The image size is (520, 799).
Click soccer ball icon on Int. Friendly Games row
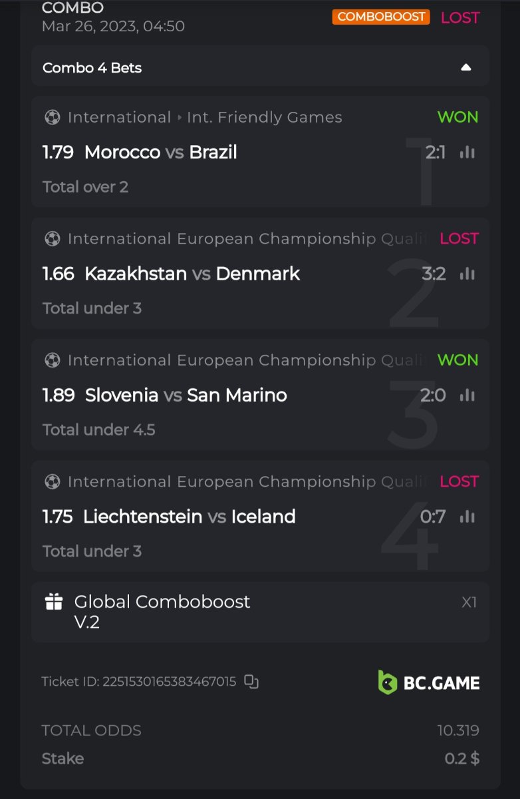(52, 117)
